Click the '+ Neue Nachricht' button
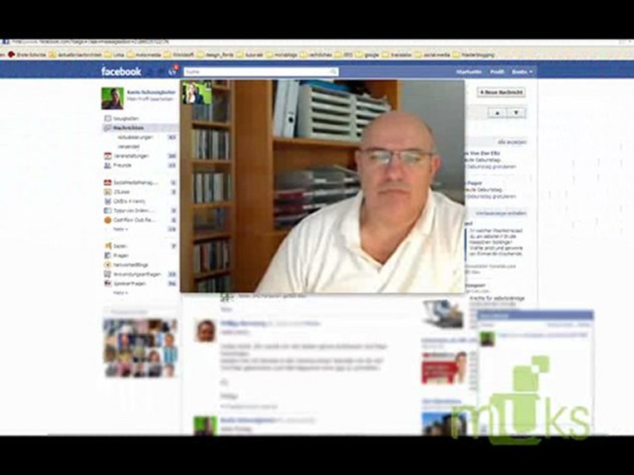 pyautogui.click(x=501, y=92)
